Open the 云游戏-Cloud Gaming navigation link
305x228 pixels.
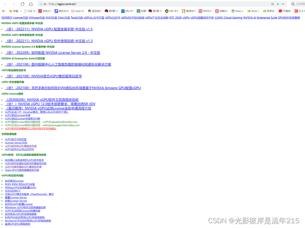228,18
